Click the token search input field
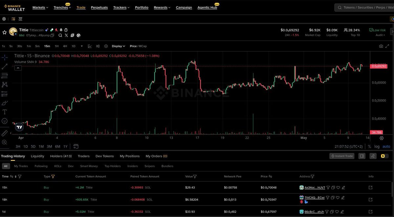 pos(364,7)
